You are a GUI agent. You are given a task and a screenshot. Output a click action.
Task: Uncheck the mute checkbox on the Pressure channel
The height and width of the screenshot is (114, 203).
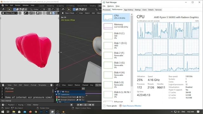(x=80, y=97)
